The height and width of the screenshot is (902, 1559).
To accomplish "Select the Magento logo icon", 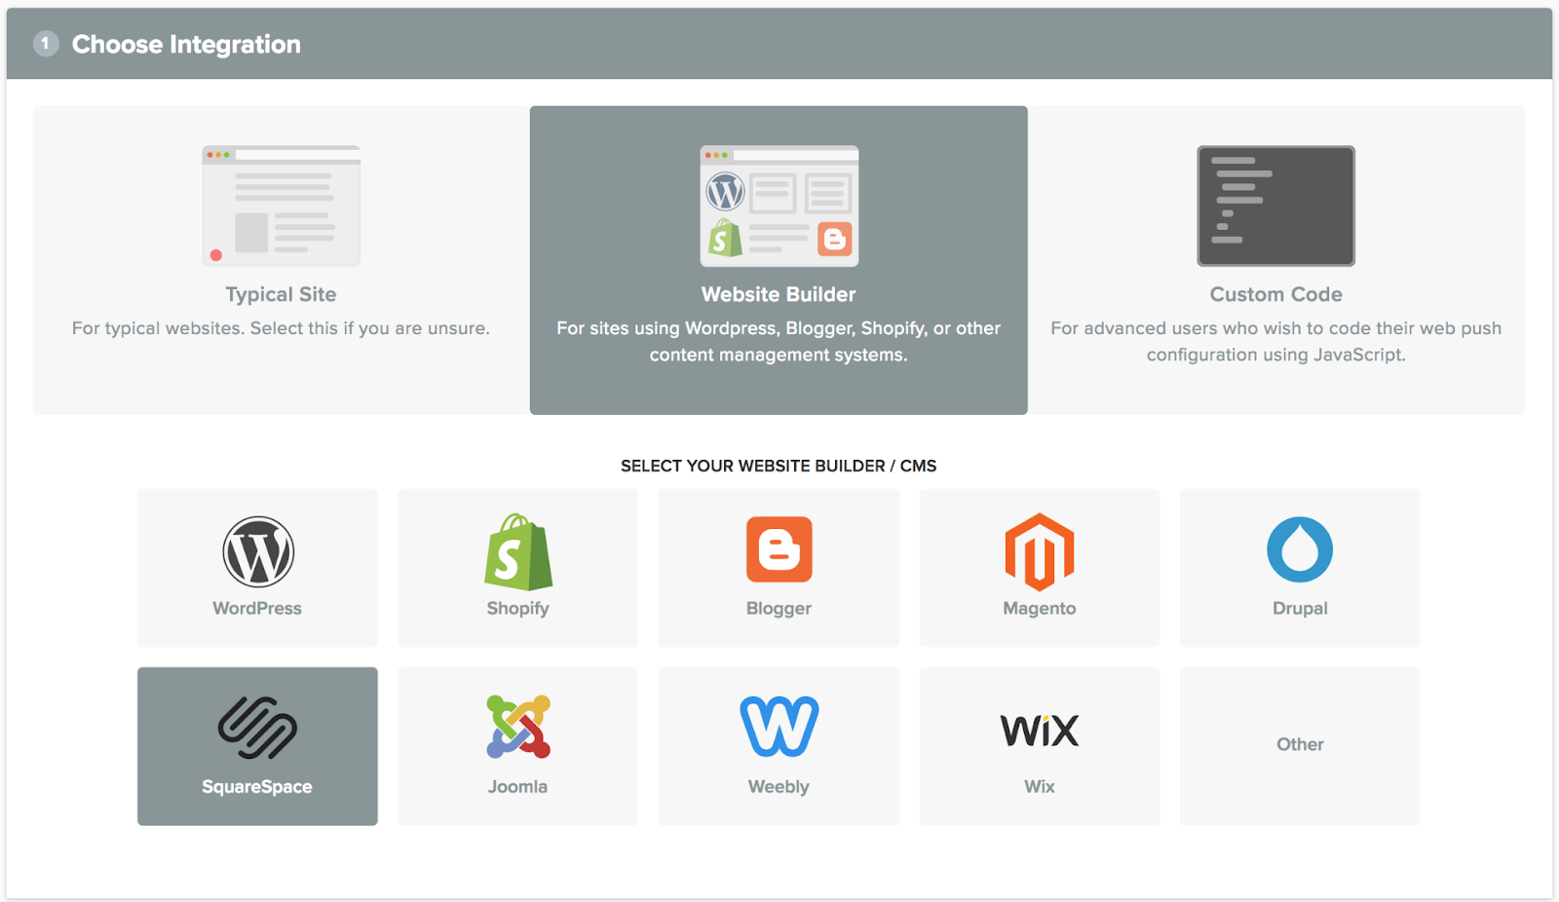I will click(x=1040, y=552).
